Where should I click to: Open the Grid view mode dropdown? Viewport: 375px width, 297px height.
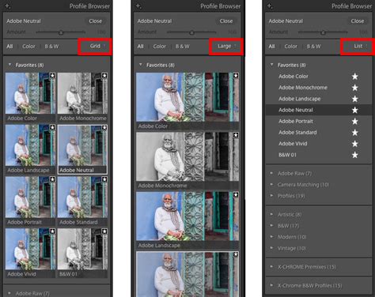pos(97,47)
